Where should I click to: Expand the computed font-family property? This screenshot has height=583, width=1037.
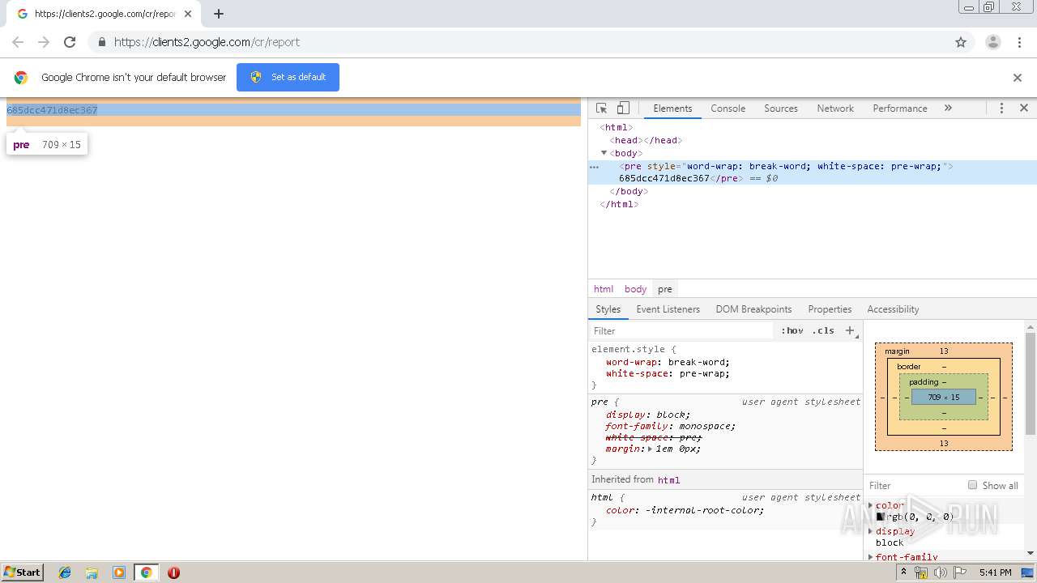click(x=871, y=557)
